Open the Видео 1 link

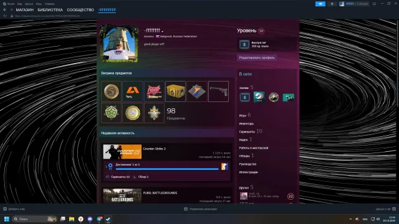(245, 139)
